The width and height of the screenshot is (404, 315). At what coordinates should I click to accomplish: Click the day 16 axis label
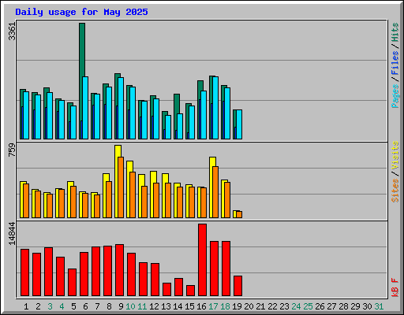(x=201, y=306)
